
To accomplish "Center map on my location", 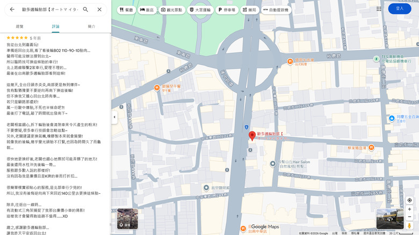I will coord(409,200).
